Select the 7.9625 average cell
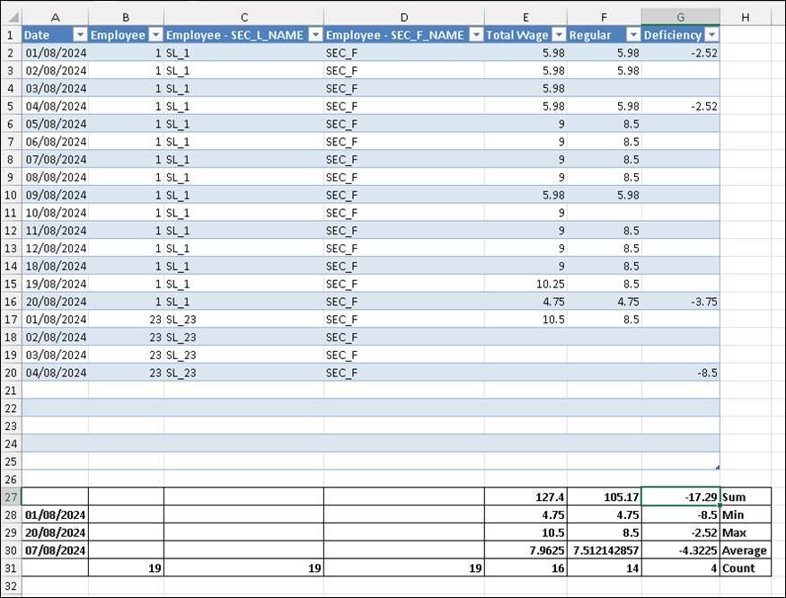The height and width of the screenshot is (598, 786). click(525, 550)
